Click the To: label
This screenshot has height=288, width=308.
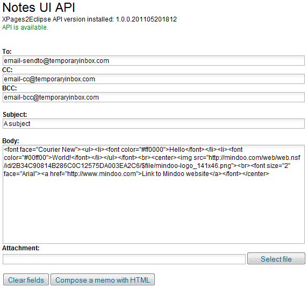7,52
